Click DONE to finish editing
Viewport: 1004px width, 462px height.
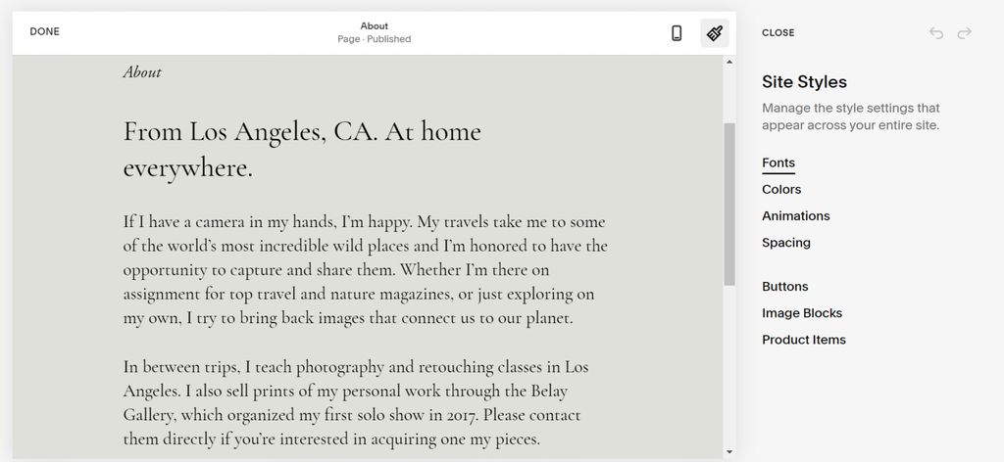pyautogui.click(x=44, y=32)
